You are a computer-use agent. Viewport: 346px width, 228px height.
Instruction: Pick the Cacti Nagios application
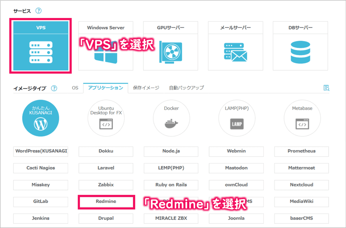pyautogui.click(x=41, y=168)
